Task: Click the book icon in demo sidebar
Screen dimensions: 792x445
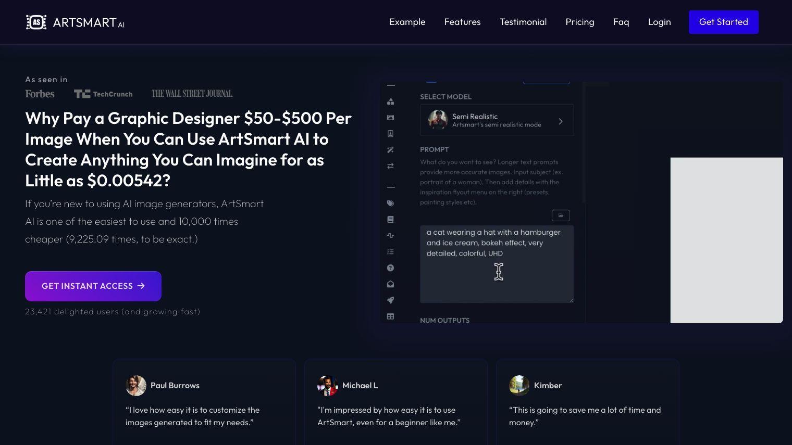Action: coord(390,220)
